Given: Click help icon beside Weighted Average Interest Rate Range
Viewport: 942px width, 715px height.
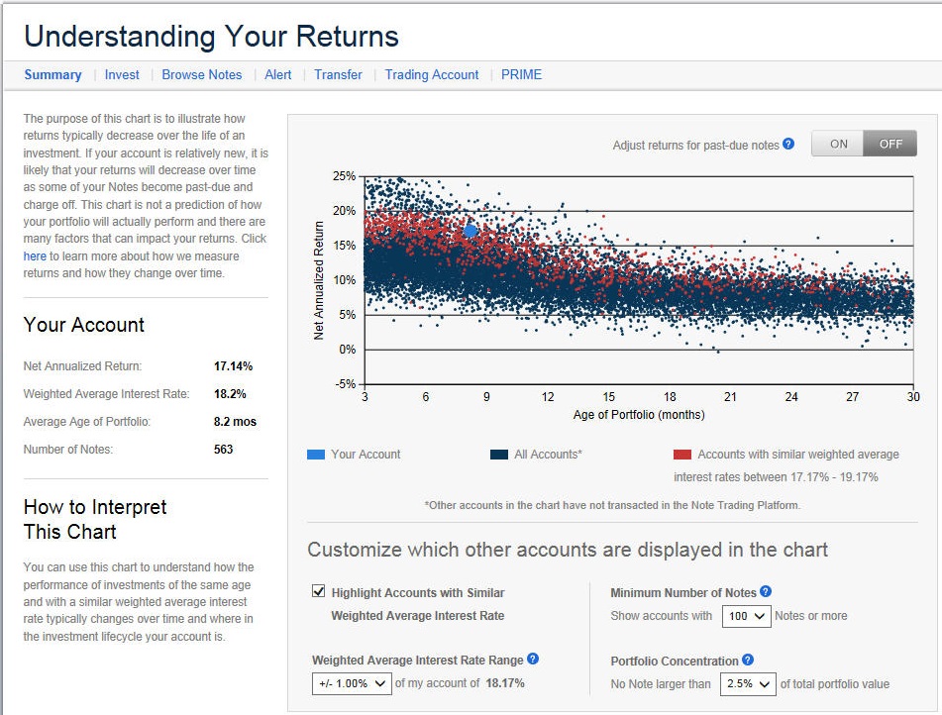Looking at the screenshot, I should [x=533, y=660].
